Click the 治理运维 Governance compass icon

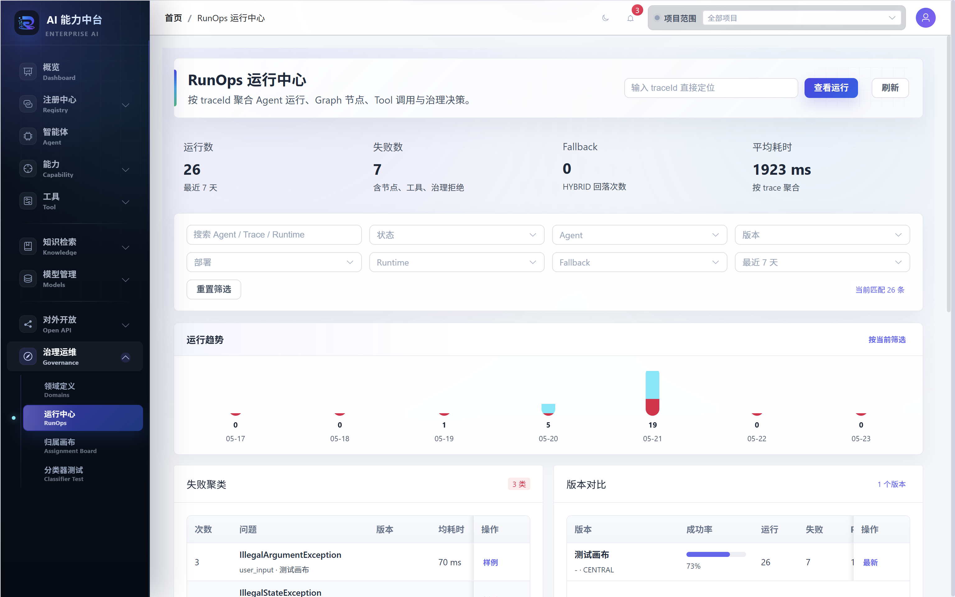28,357
